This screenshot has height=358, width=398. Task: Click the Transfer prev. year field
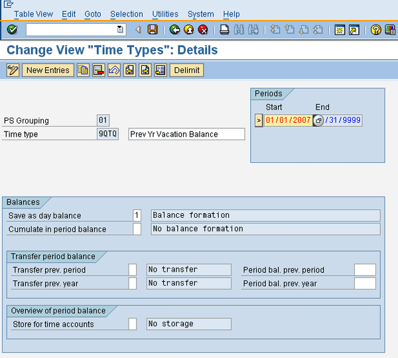tap(133, 283)
